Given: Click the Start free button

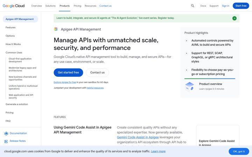Looking at the screenshot, I should 241,6.
